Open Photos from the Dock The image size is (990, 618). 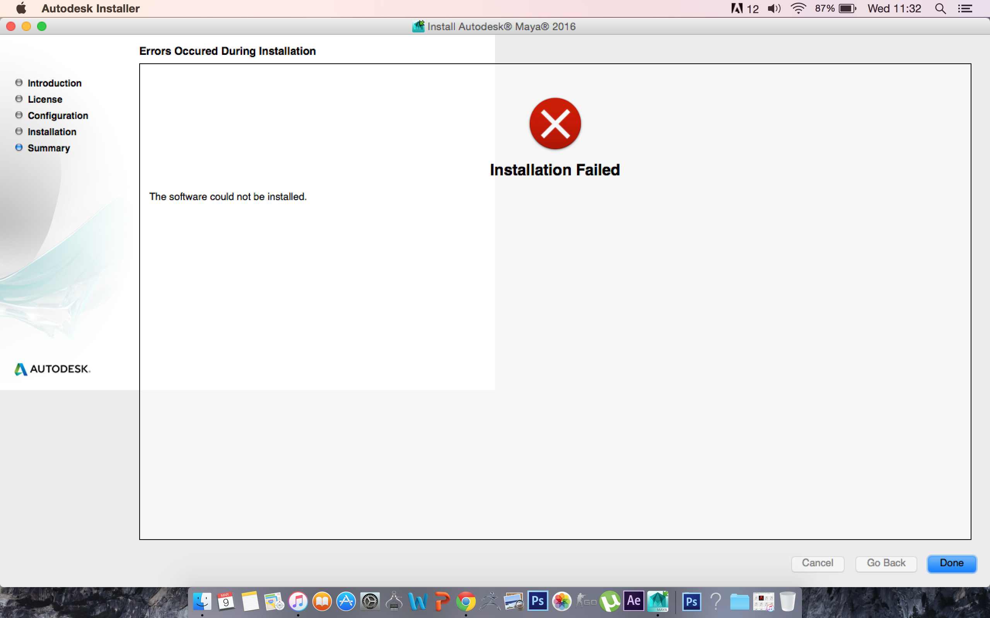(562, 602)
